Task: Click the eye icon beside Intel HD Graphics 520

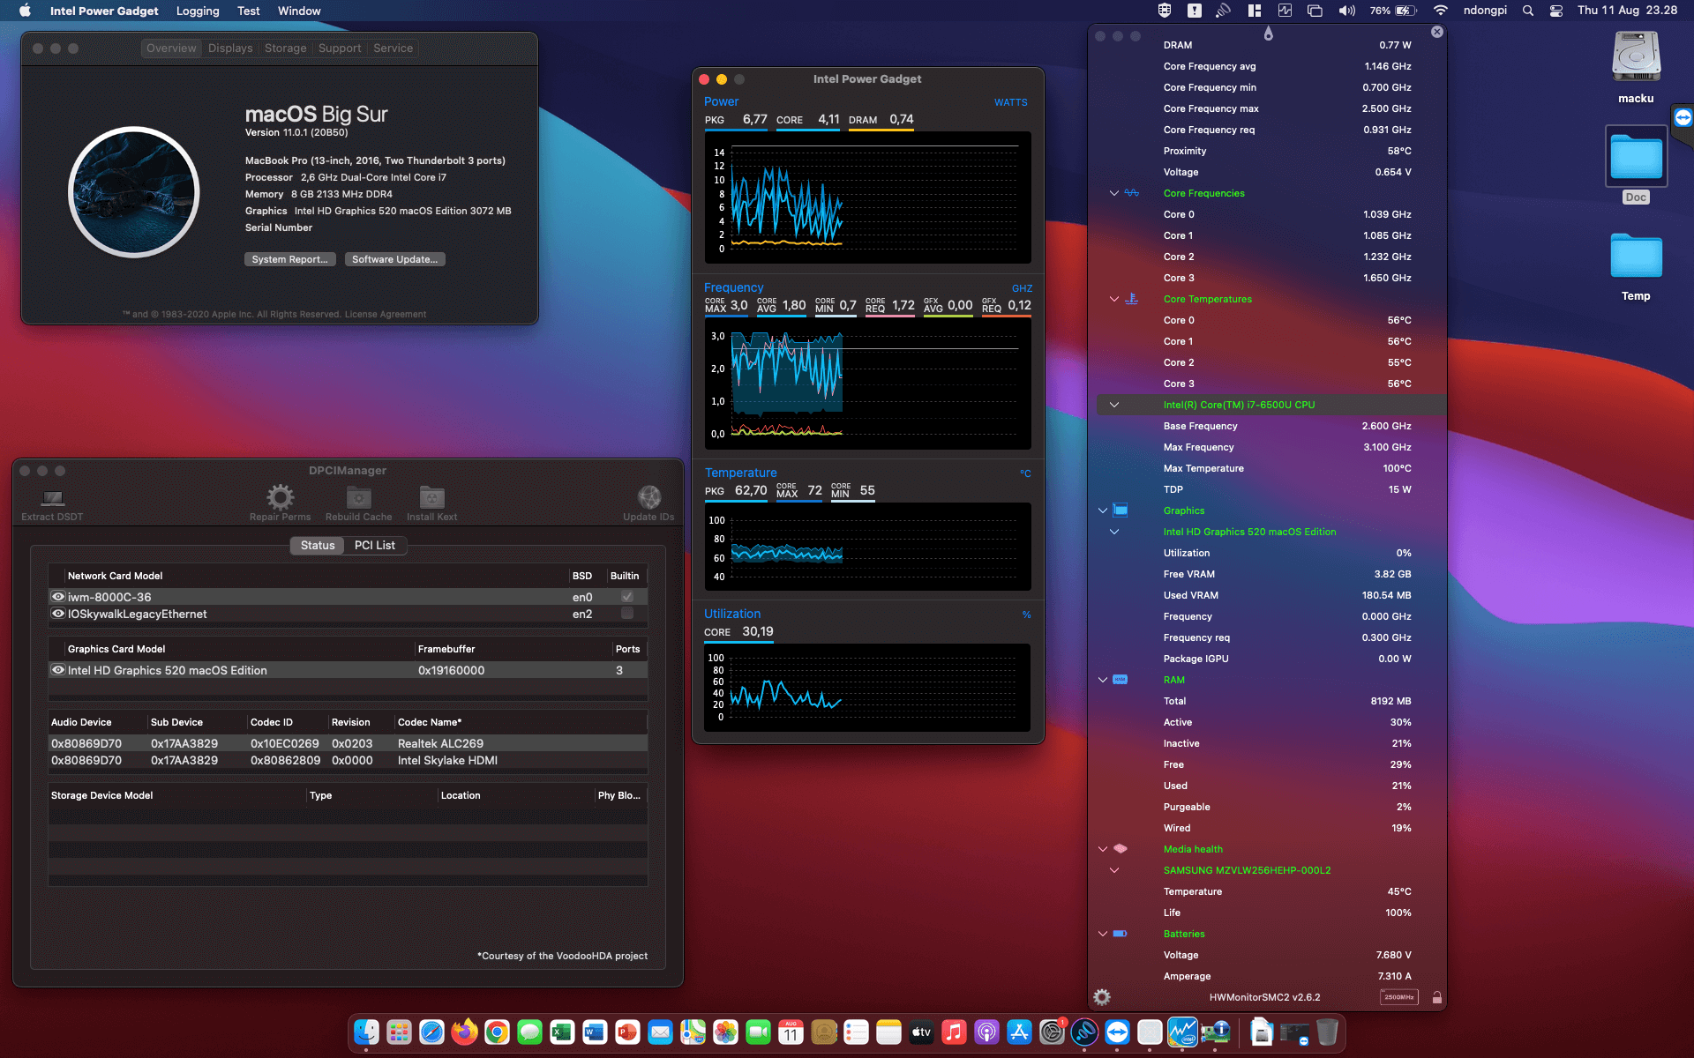Action: point(58,670)
